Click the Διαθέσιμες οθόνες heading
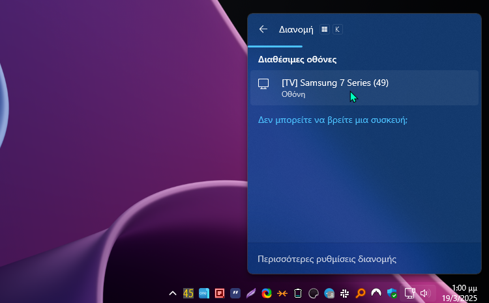Screen dimensions: 489x303 [297, 59]
